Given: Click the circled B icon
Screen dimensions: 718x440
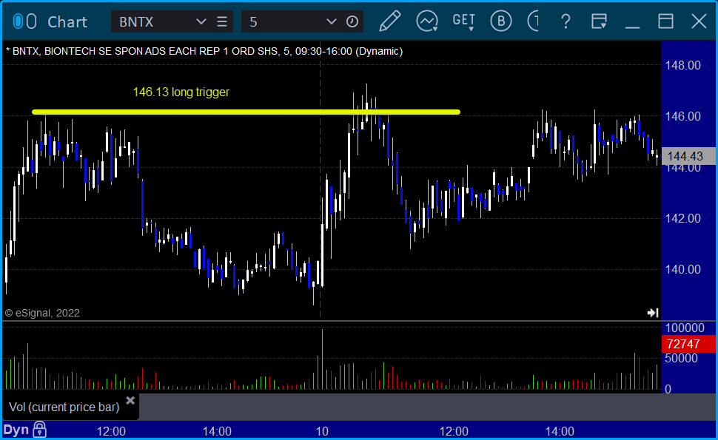Looking at the screenshot, I should (501, 21).
